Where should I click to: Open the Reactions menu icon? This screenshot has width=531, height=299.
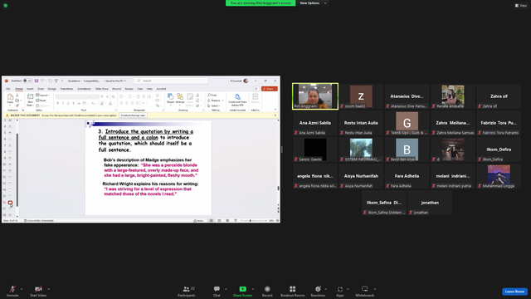318,289
